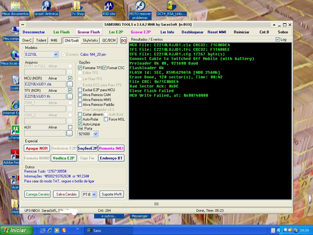Click the avast tray icon near the clock

(296, 230)
